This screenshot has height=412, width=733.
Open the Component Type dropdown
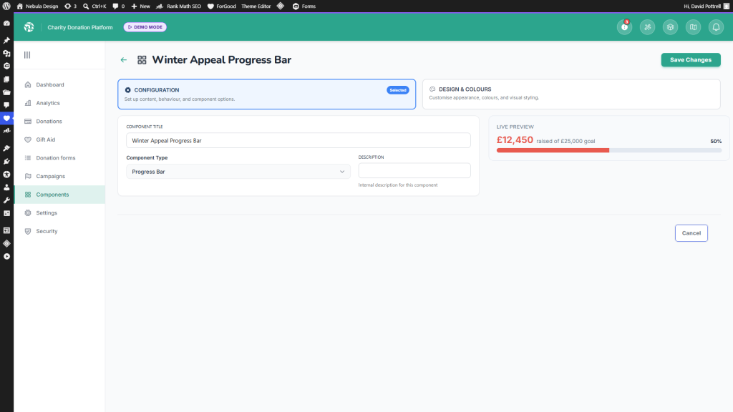click(238, 172)
